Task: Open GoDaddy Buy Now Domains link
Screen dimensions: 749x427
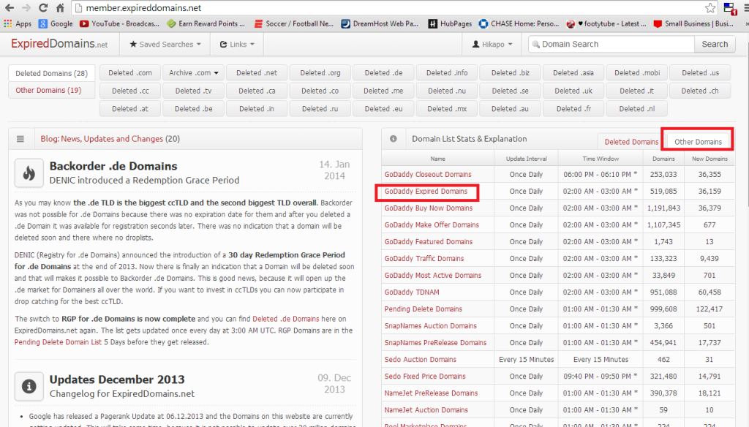Action: coord(429,208)
